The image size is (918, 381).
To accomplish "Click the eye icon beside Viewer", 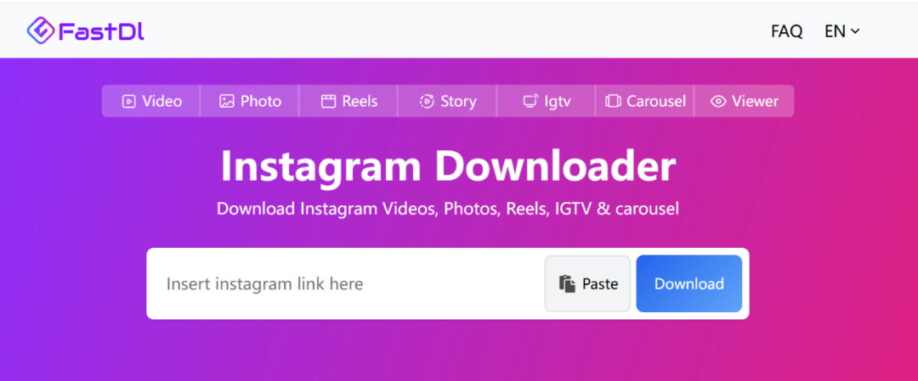I will click(x=718, y=102).
